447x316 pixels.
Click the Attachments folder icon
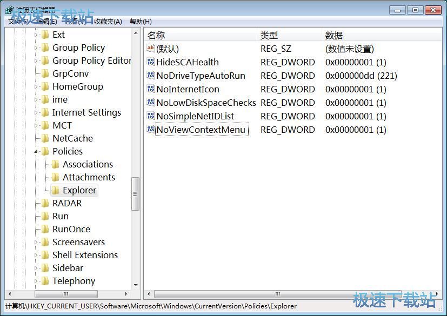point(55,177)
